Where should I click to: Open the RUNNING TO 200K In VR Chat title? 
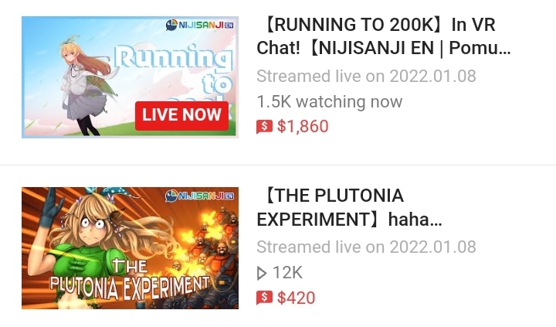click(383, 36)
